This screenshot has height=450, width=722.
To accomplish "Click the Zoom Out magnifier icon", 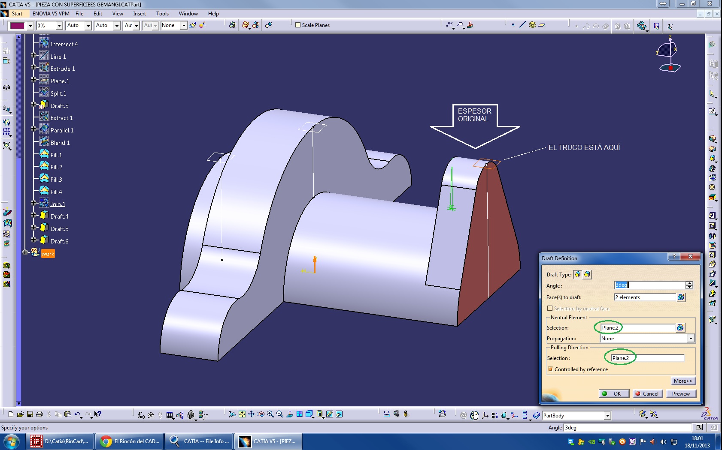I will click(x=280, y=414).
